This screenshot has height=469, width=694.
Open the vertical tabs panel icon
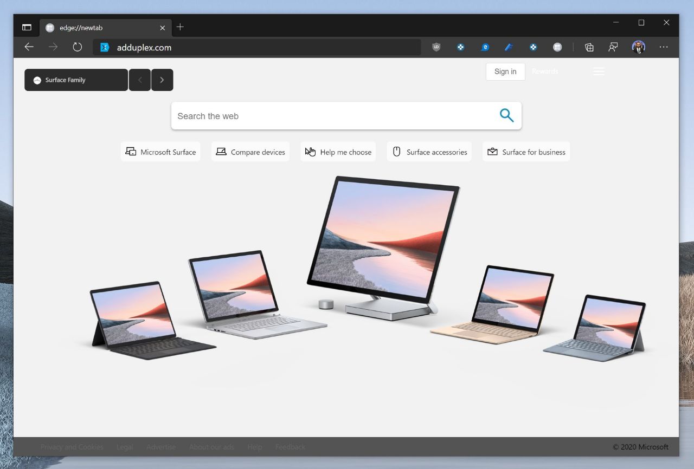27,27
